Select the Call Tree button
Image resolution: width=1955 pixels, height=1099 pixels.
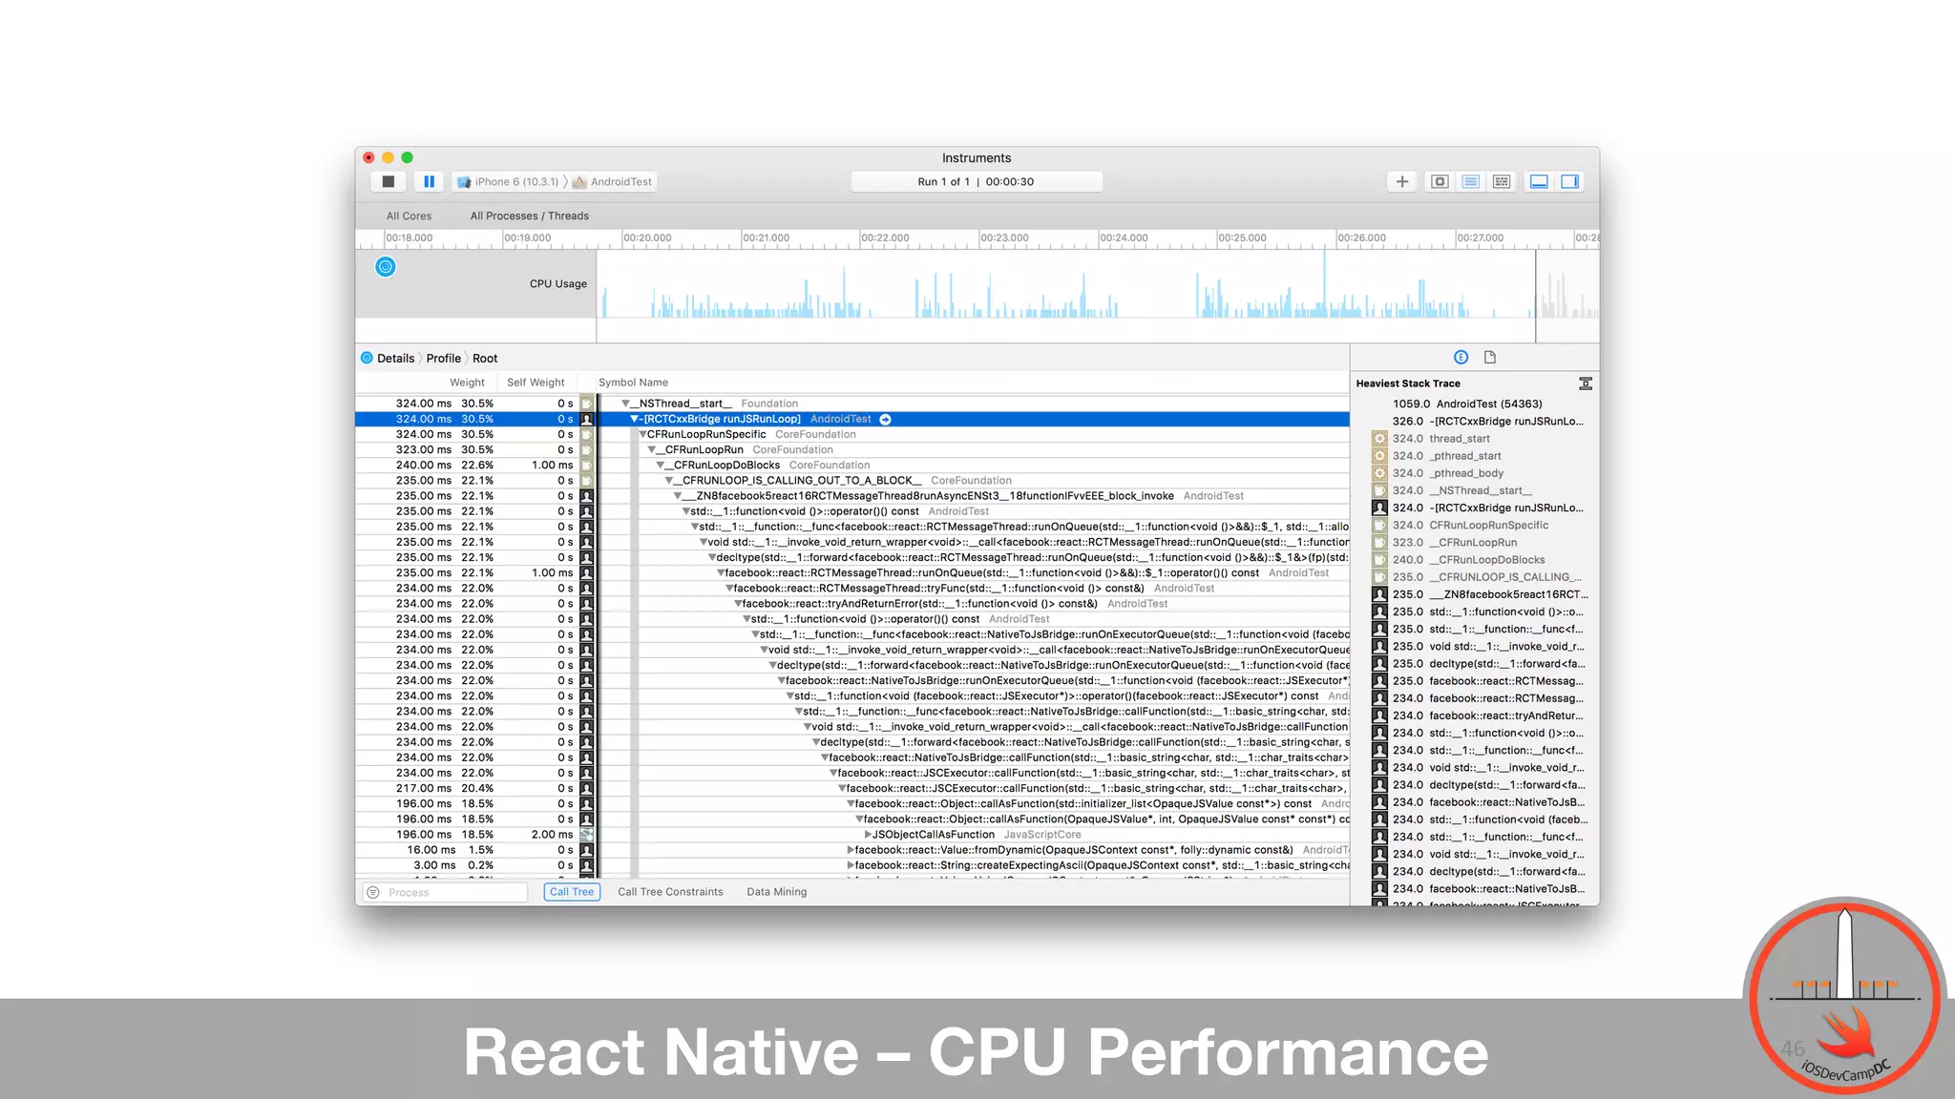coord(572,892)
